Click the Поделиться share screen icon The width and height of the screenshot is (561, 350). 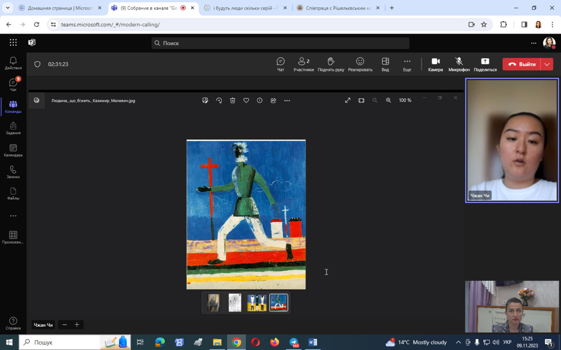coord(485,64)
